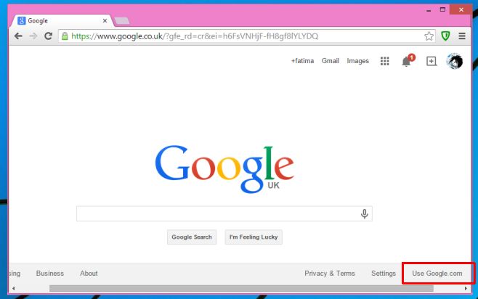Viewport: 478px width, 299px height.
Task: Start voice search with microphone icon
Action: click(x=364, y=214)
